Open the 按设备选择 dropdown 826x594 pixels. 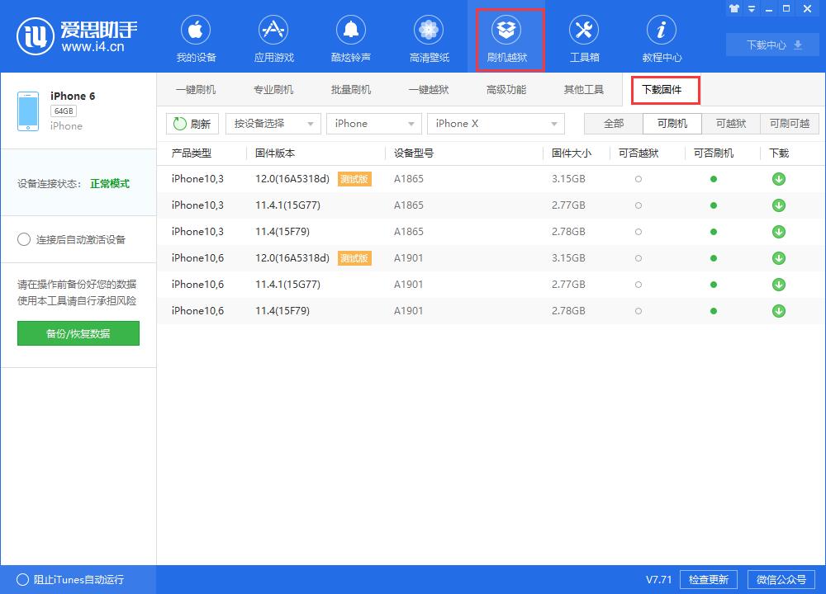[x=273, y=123]
